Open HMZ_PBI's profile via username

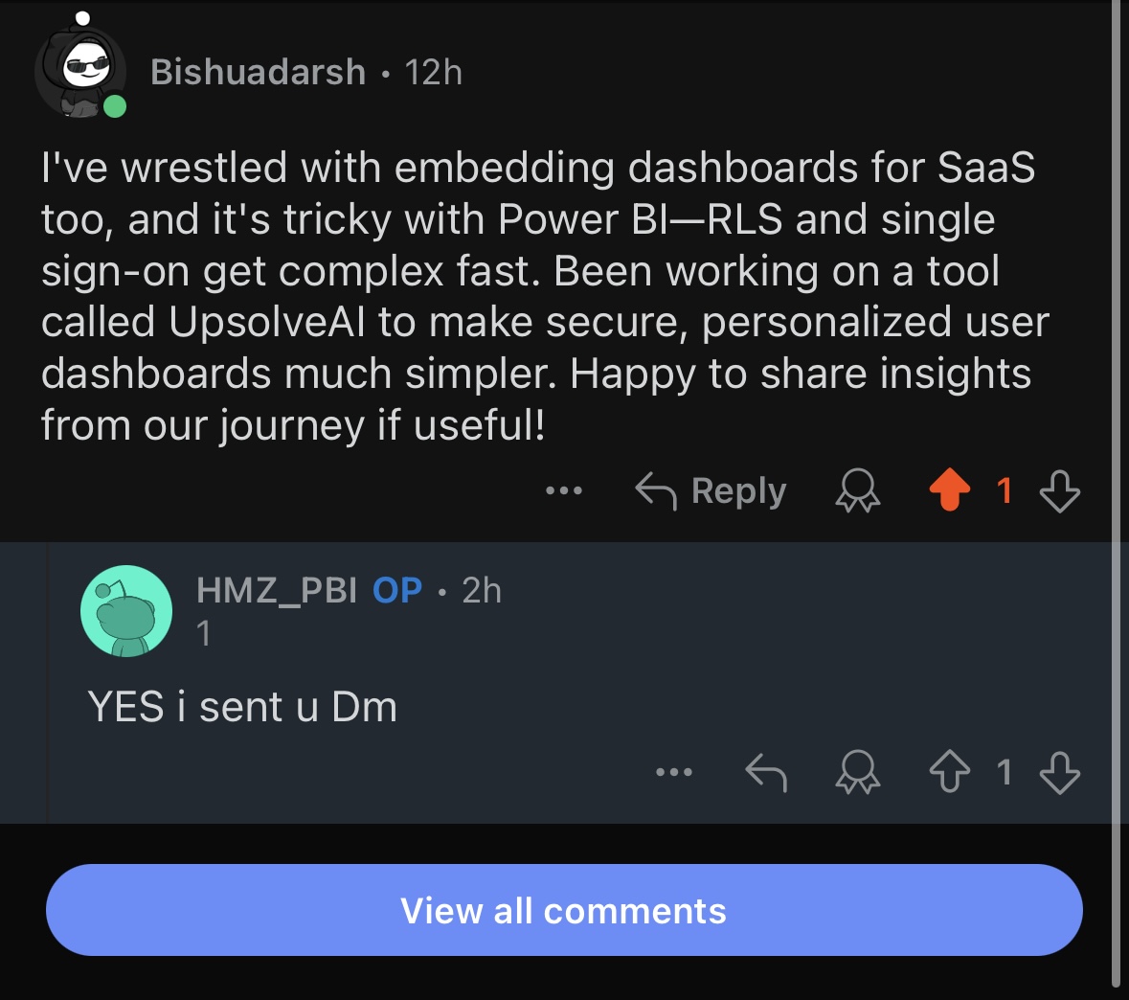click(x=275, y=590)
